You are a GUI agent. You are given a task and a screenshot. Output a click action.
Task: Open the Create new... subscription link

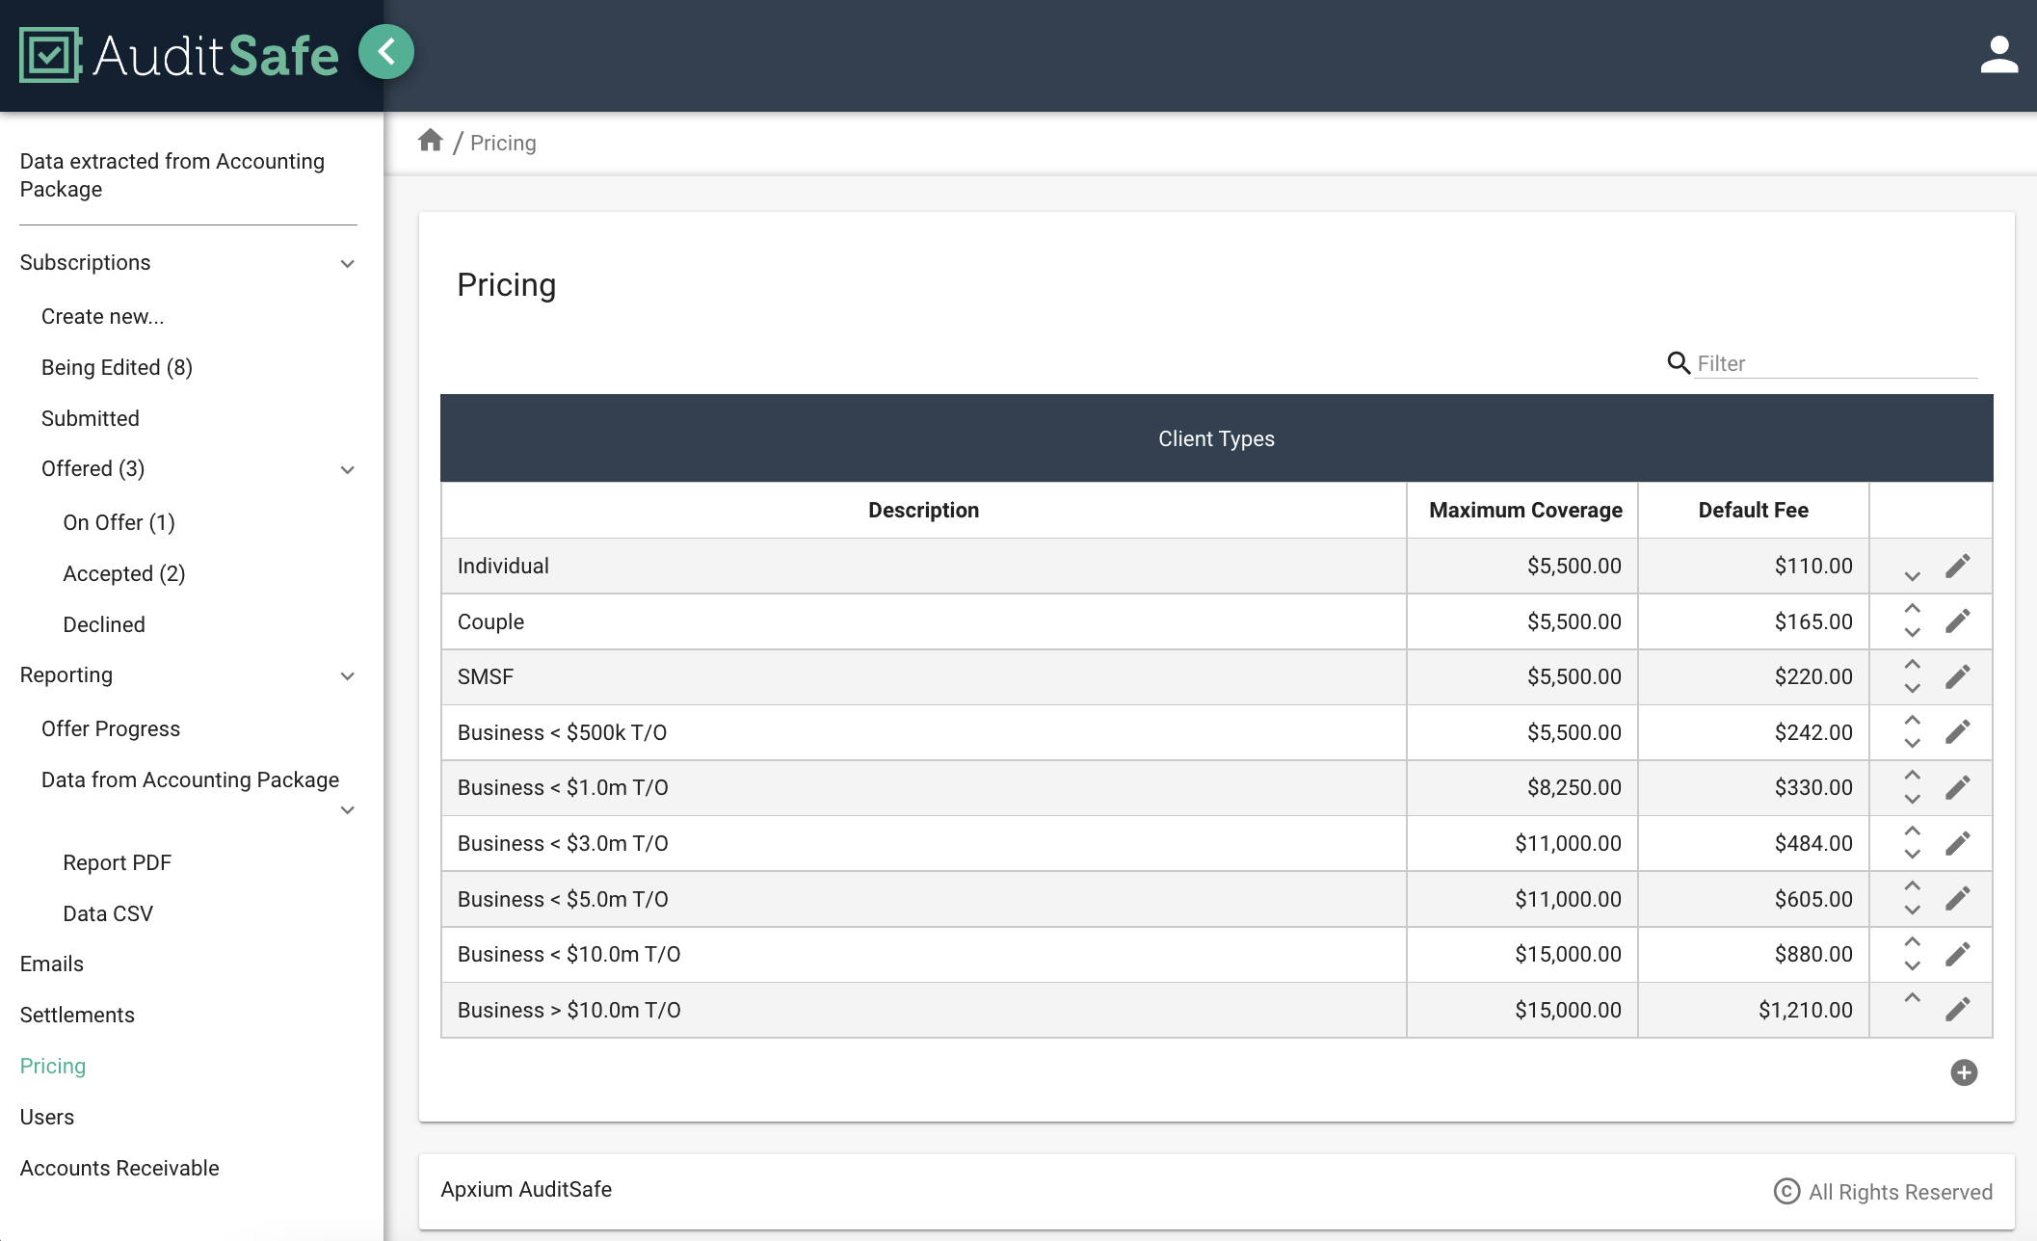click(101, 316)
